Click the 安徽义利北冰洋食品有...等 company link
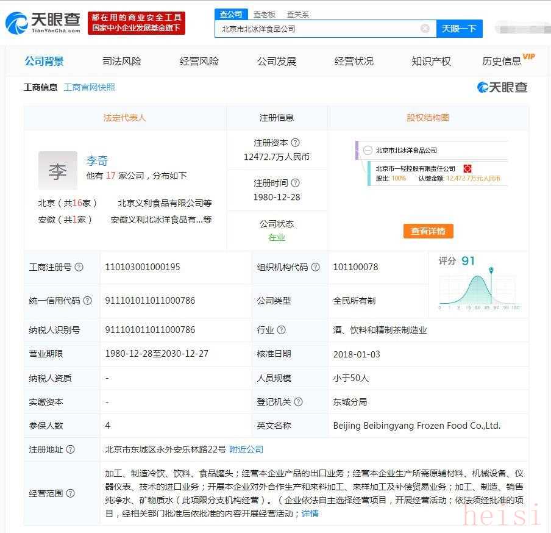Image resolution: width=551 pixels, height=533 pixels. pyautogui.click(x=162, y=220)
